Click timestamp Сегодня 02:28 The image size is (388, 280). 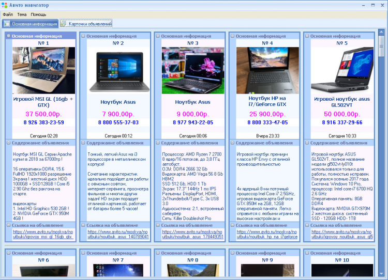44,136
